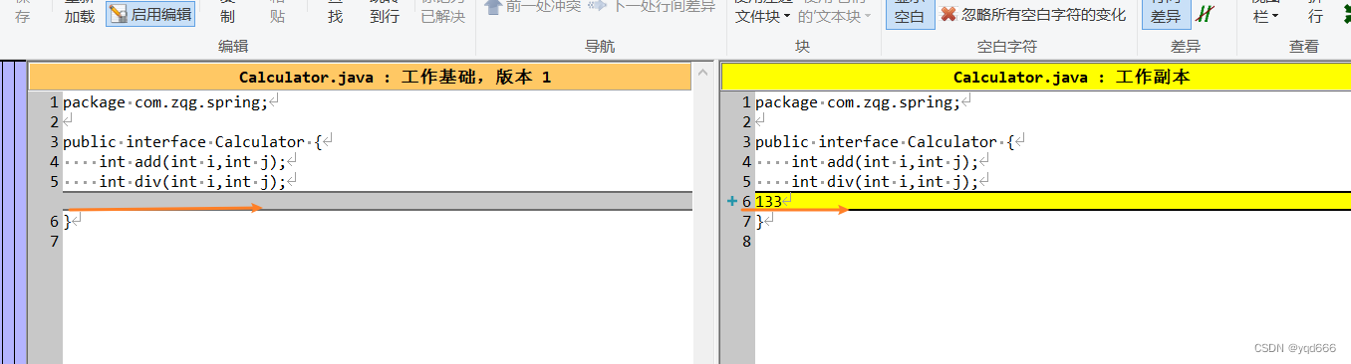Click line number 7 in left pane
Viewport: 1351px width, 364px height.
tap(54, 241)
